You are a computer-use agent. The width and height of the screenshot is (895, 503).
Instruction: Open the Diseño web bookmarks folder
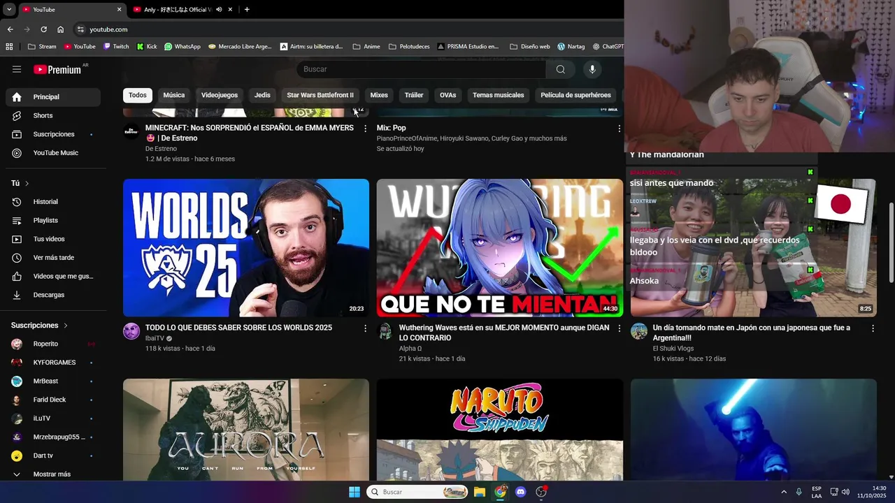[530, 47]
